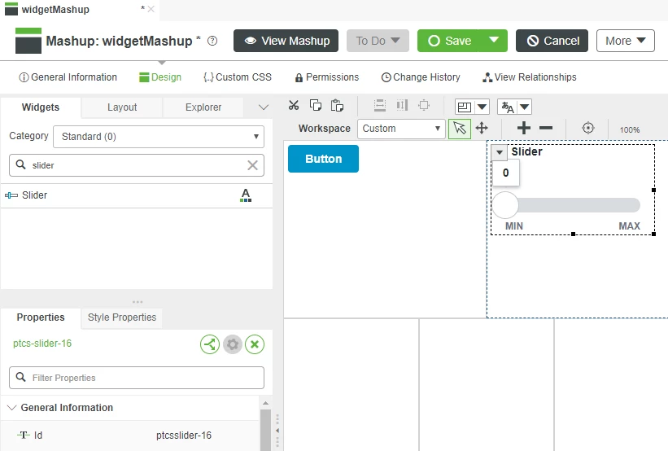Open the Custom CSS section
The height and width of the screenshot is (451, 668).
(238, 77)
